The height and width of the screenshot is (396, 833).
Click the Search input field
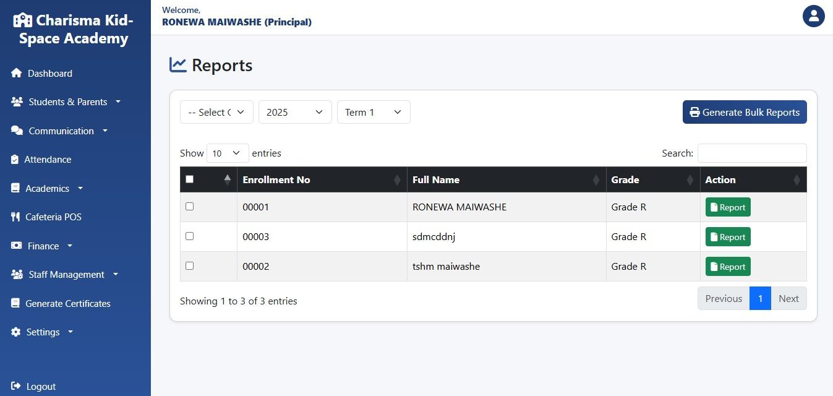[752, 153]
